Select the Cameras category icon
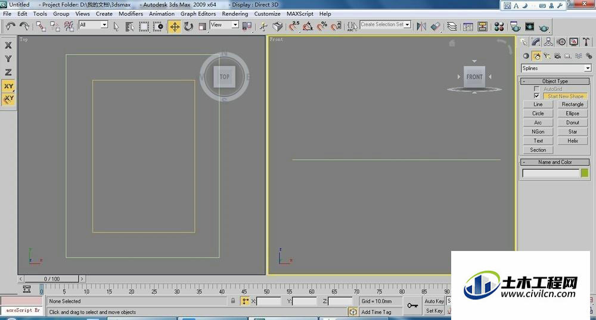Image resolution: width=596 pixels, height=320 pixels. coord(557,56)
